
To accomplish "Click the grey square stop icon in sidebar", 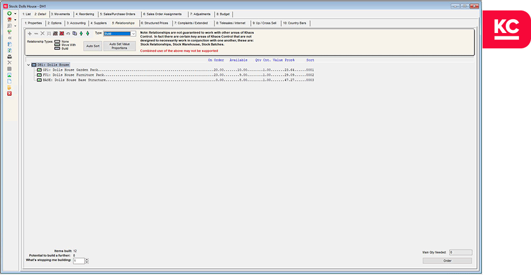I will 9,69.
